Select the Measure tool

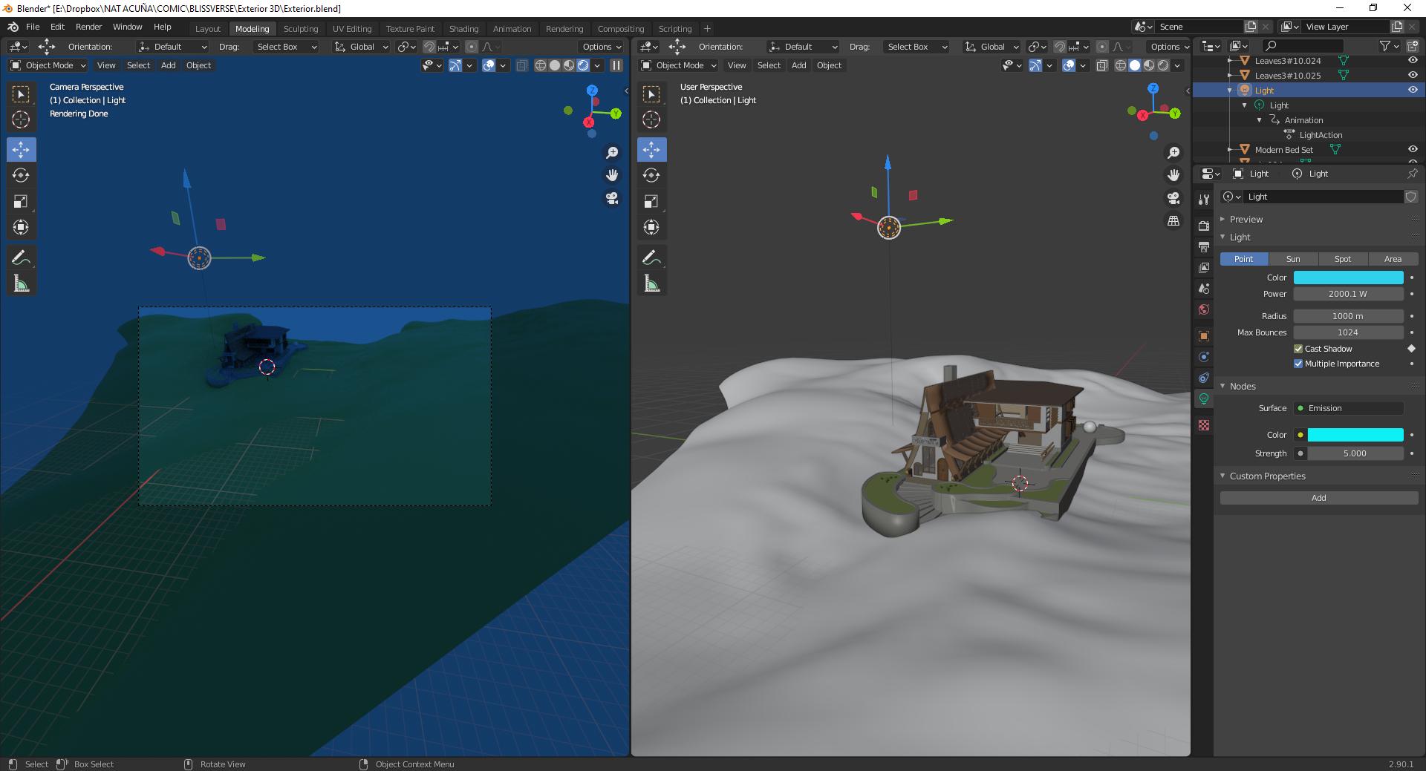[21, 283]
